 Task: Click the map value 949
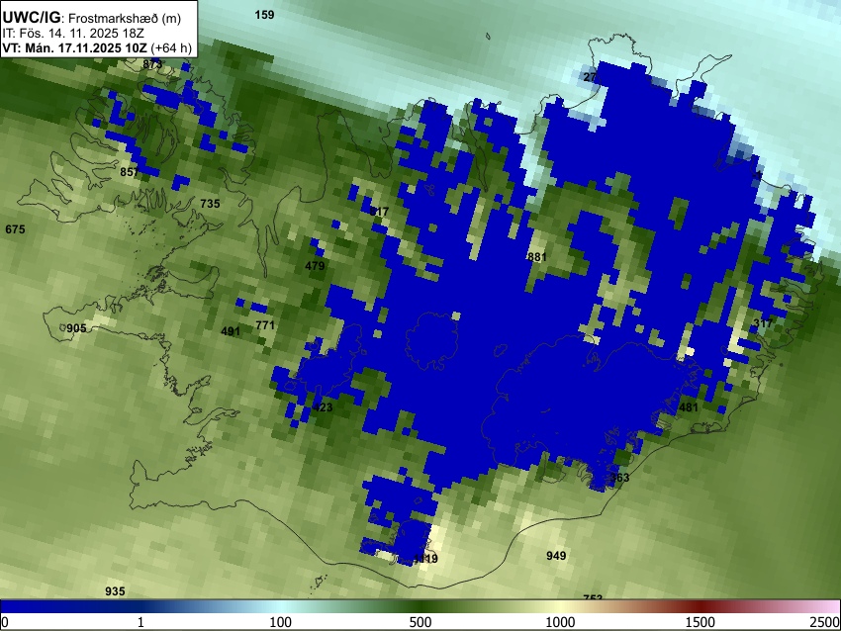tap(556, 556)
